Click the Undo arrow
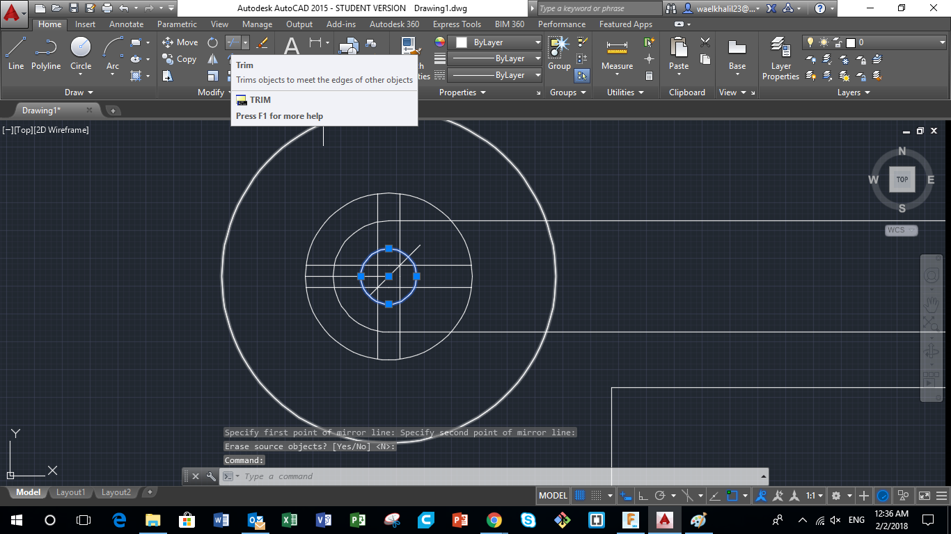Screen dimensions: 951x534 point(124,8)
